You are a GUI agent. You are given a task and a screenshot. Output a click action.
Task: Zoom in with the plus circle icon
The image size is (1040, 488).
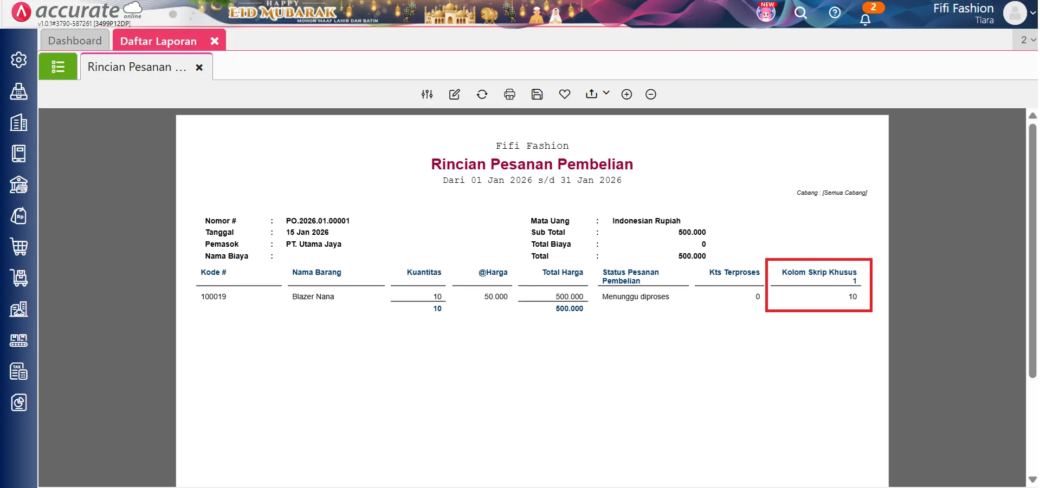coord(626,95)
